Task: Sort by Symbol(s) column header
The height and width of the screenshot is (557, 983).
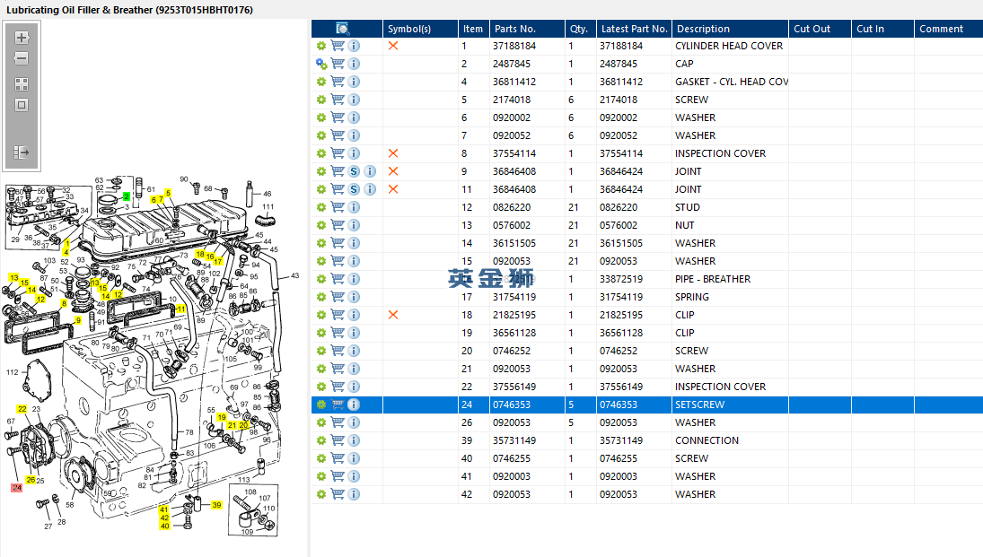Action: coord(420,29)
